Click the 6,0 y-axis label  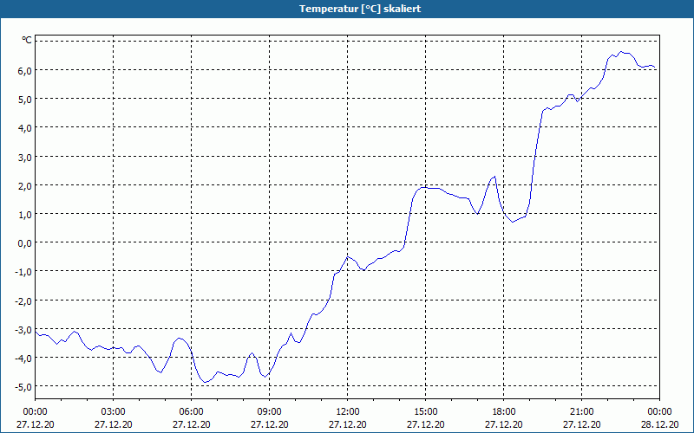tap(24, 71)
